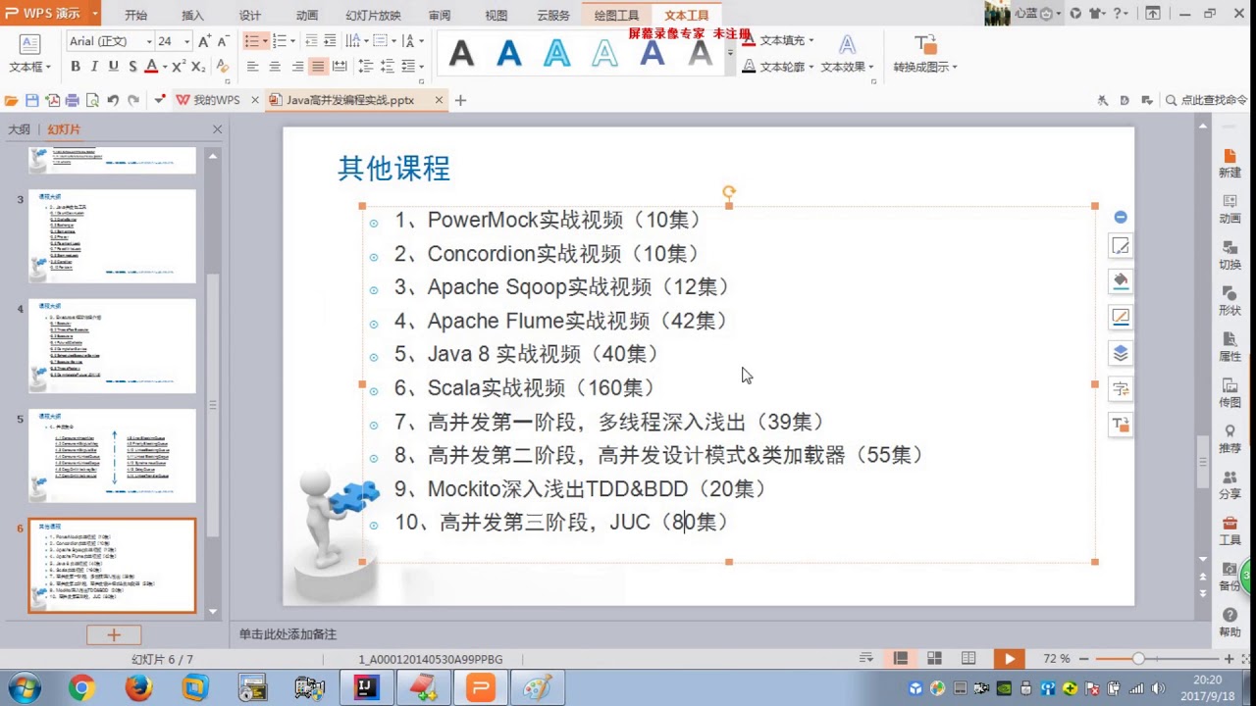Open file from quick access toolbar
The width and height of the screenshot is (1256, 706).
point(12,100)
